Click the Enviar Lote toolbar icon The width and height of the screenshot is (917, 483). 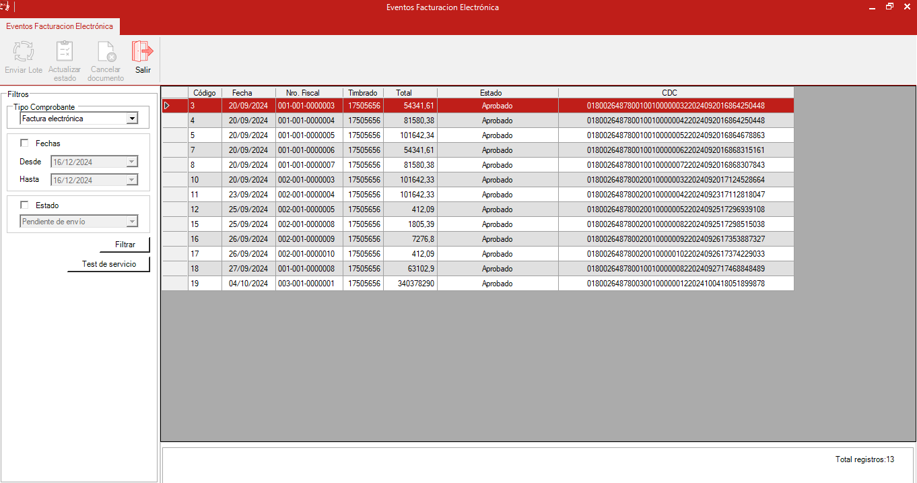(24, 53)
